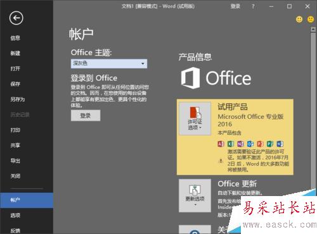Select 关闭 in the sidebar
The width and height of the screenshot is (317, 234).
coord(27,176)
